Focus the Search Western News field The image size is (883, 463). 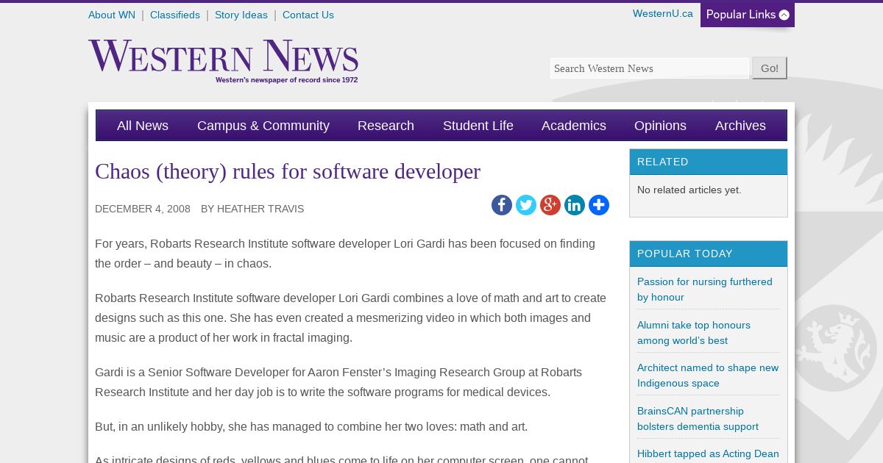coord(650,68)
